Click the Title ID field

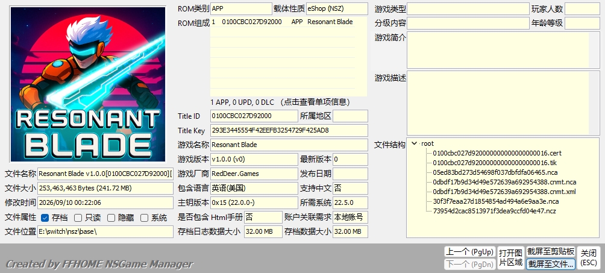point(254,116)
